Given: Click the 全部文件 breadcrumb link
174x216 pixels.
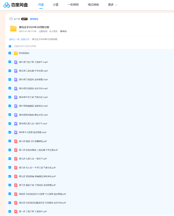Looking at the screenshot, I should tap(25, 39).
